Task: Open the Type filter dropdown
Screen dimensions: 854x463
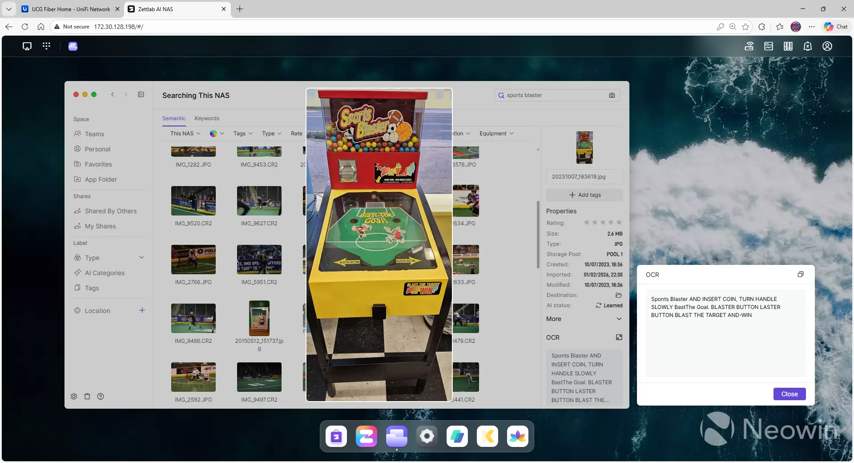Action: pyautogui.click(x=271, y=134)
